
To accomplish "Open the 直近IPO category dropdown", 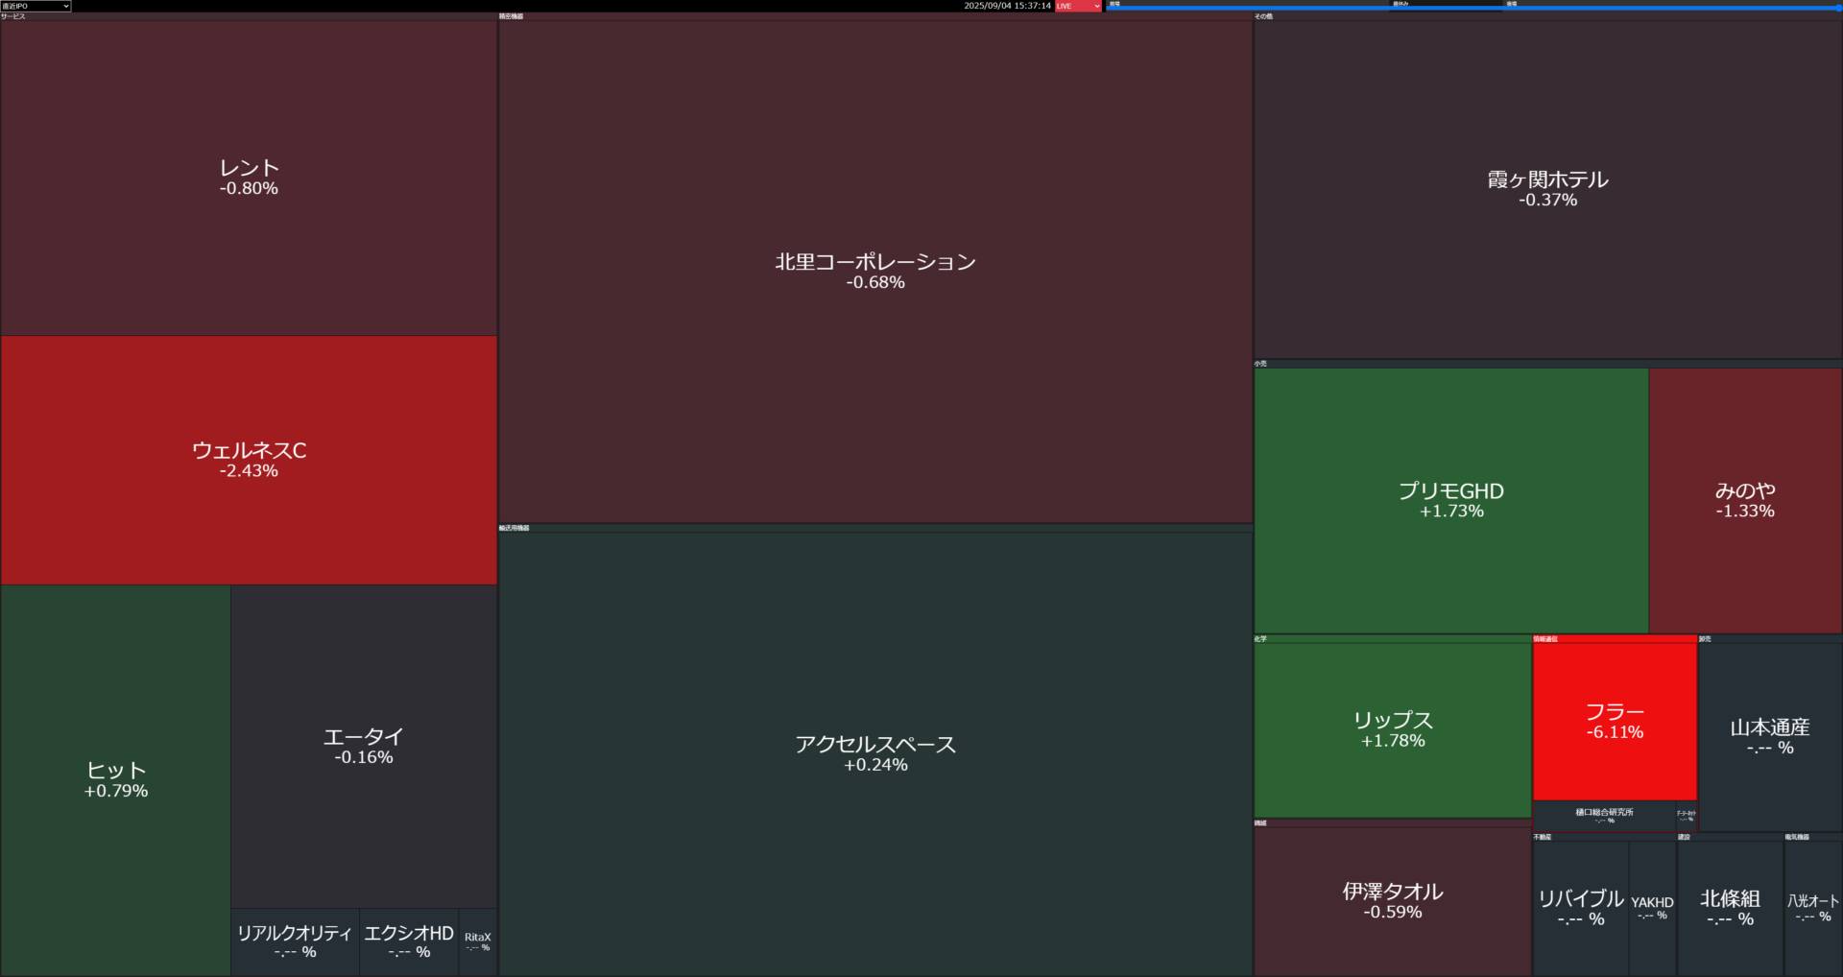I will coord(36,6).
